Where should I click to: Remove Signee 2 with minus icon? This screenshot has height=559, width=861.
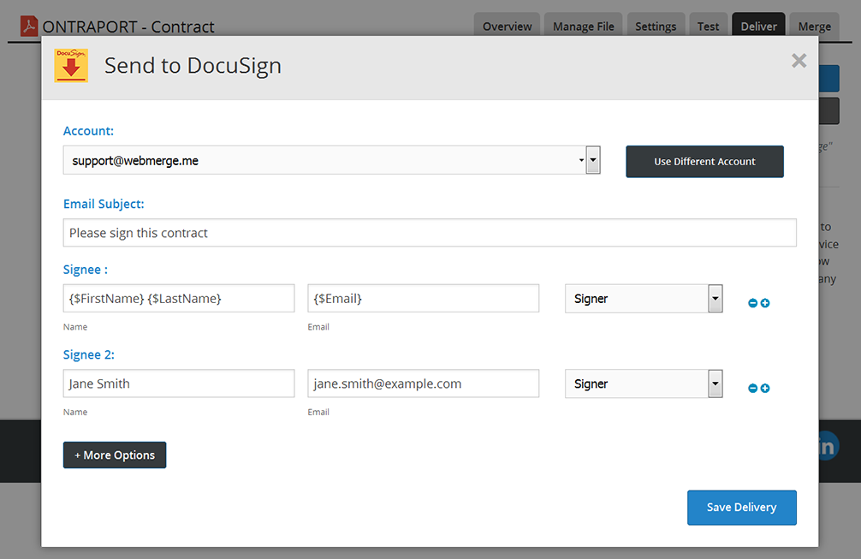click(753, 388)
